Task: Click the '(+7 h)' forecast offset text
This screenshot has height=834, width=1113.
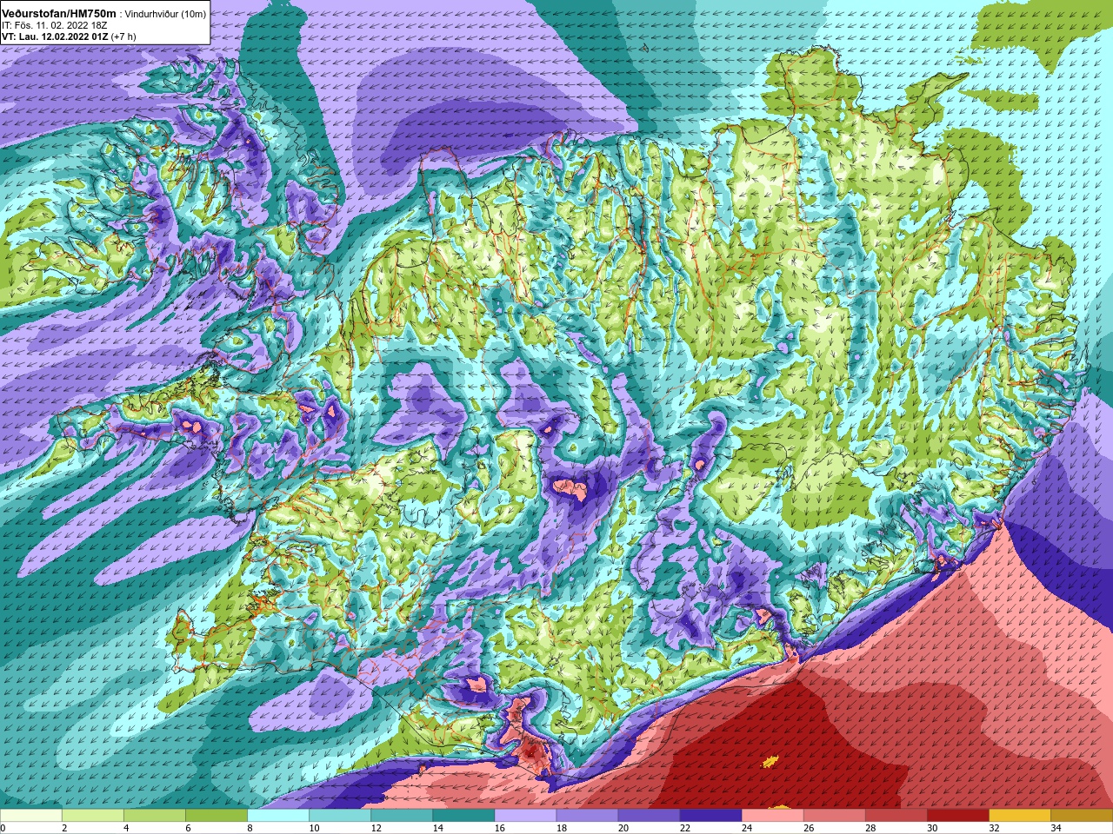Action: (x=123, y=36)
